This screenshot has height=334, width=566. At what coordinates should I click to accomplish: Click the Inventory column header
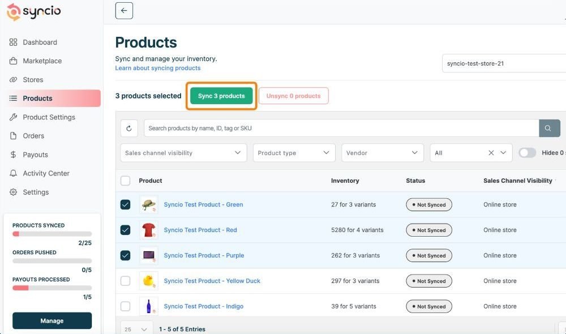345,181
